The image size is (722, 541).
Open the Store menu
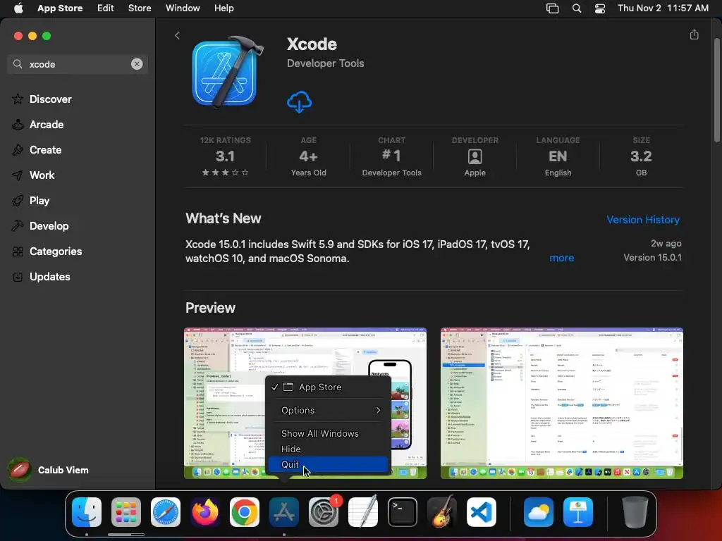tap(140, 8)
